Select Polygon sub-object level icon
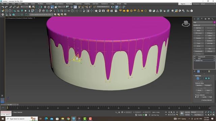The width and height of the screenshot is (216, 121). pyautogui.click(x=206, y=78)
